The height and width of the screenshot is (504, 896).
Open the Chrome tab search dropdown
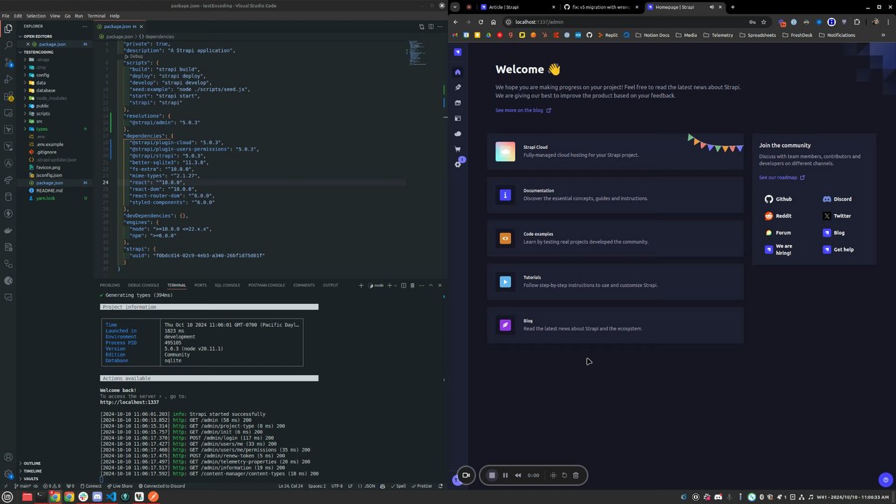(455, 7)
